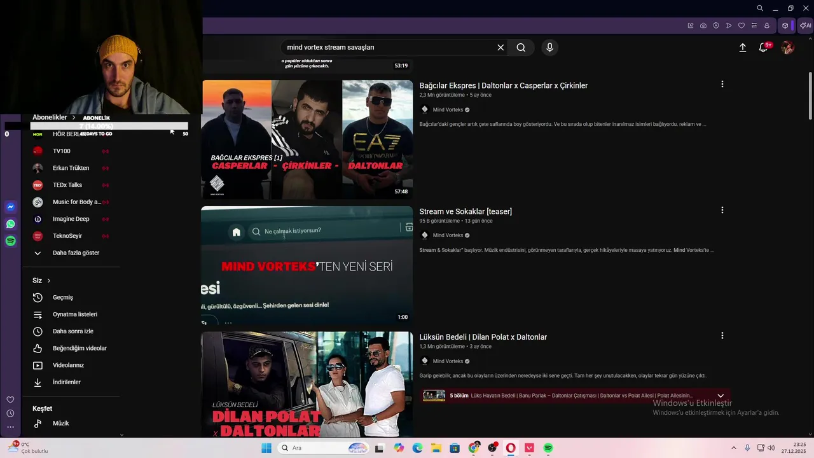Open Messenger in the Opera sidebar
The width and height of the screenshot is (814, 458).
[x=10, y=207]
